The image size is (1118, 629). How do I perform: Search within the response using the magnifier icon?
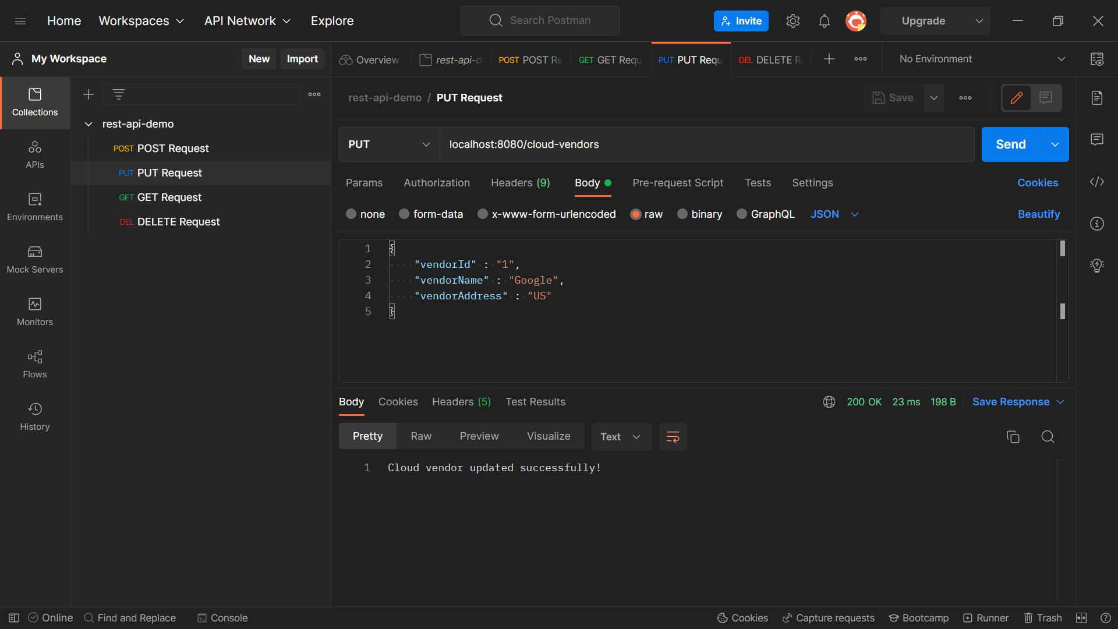(x=1048, y=436)
